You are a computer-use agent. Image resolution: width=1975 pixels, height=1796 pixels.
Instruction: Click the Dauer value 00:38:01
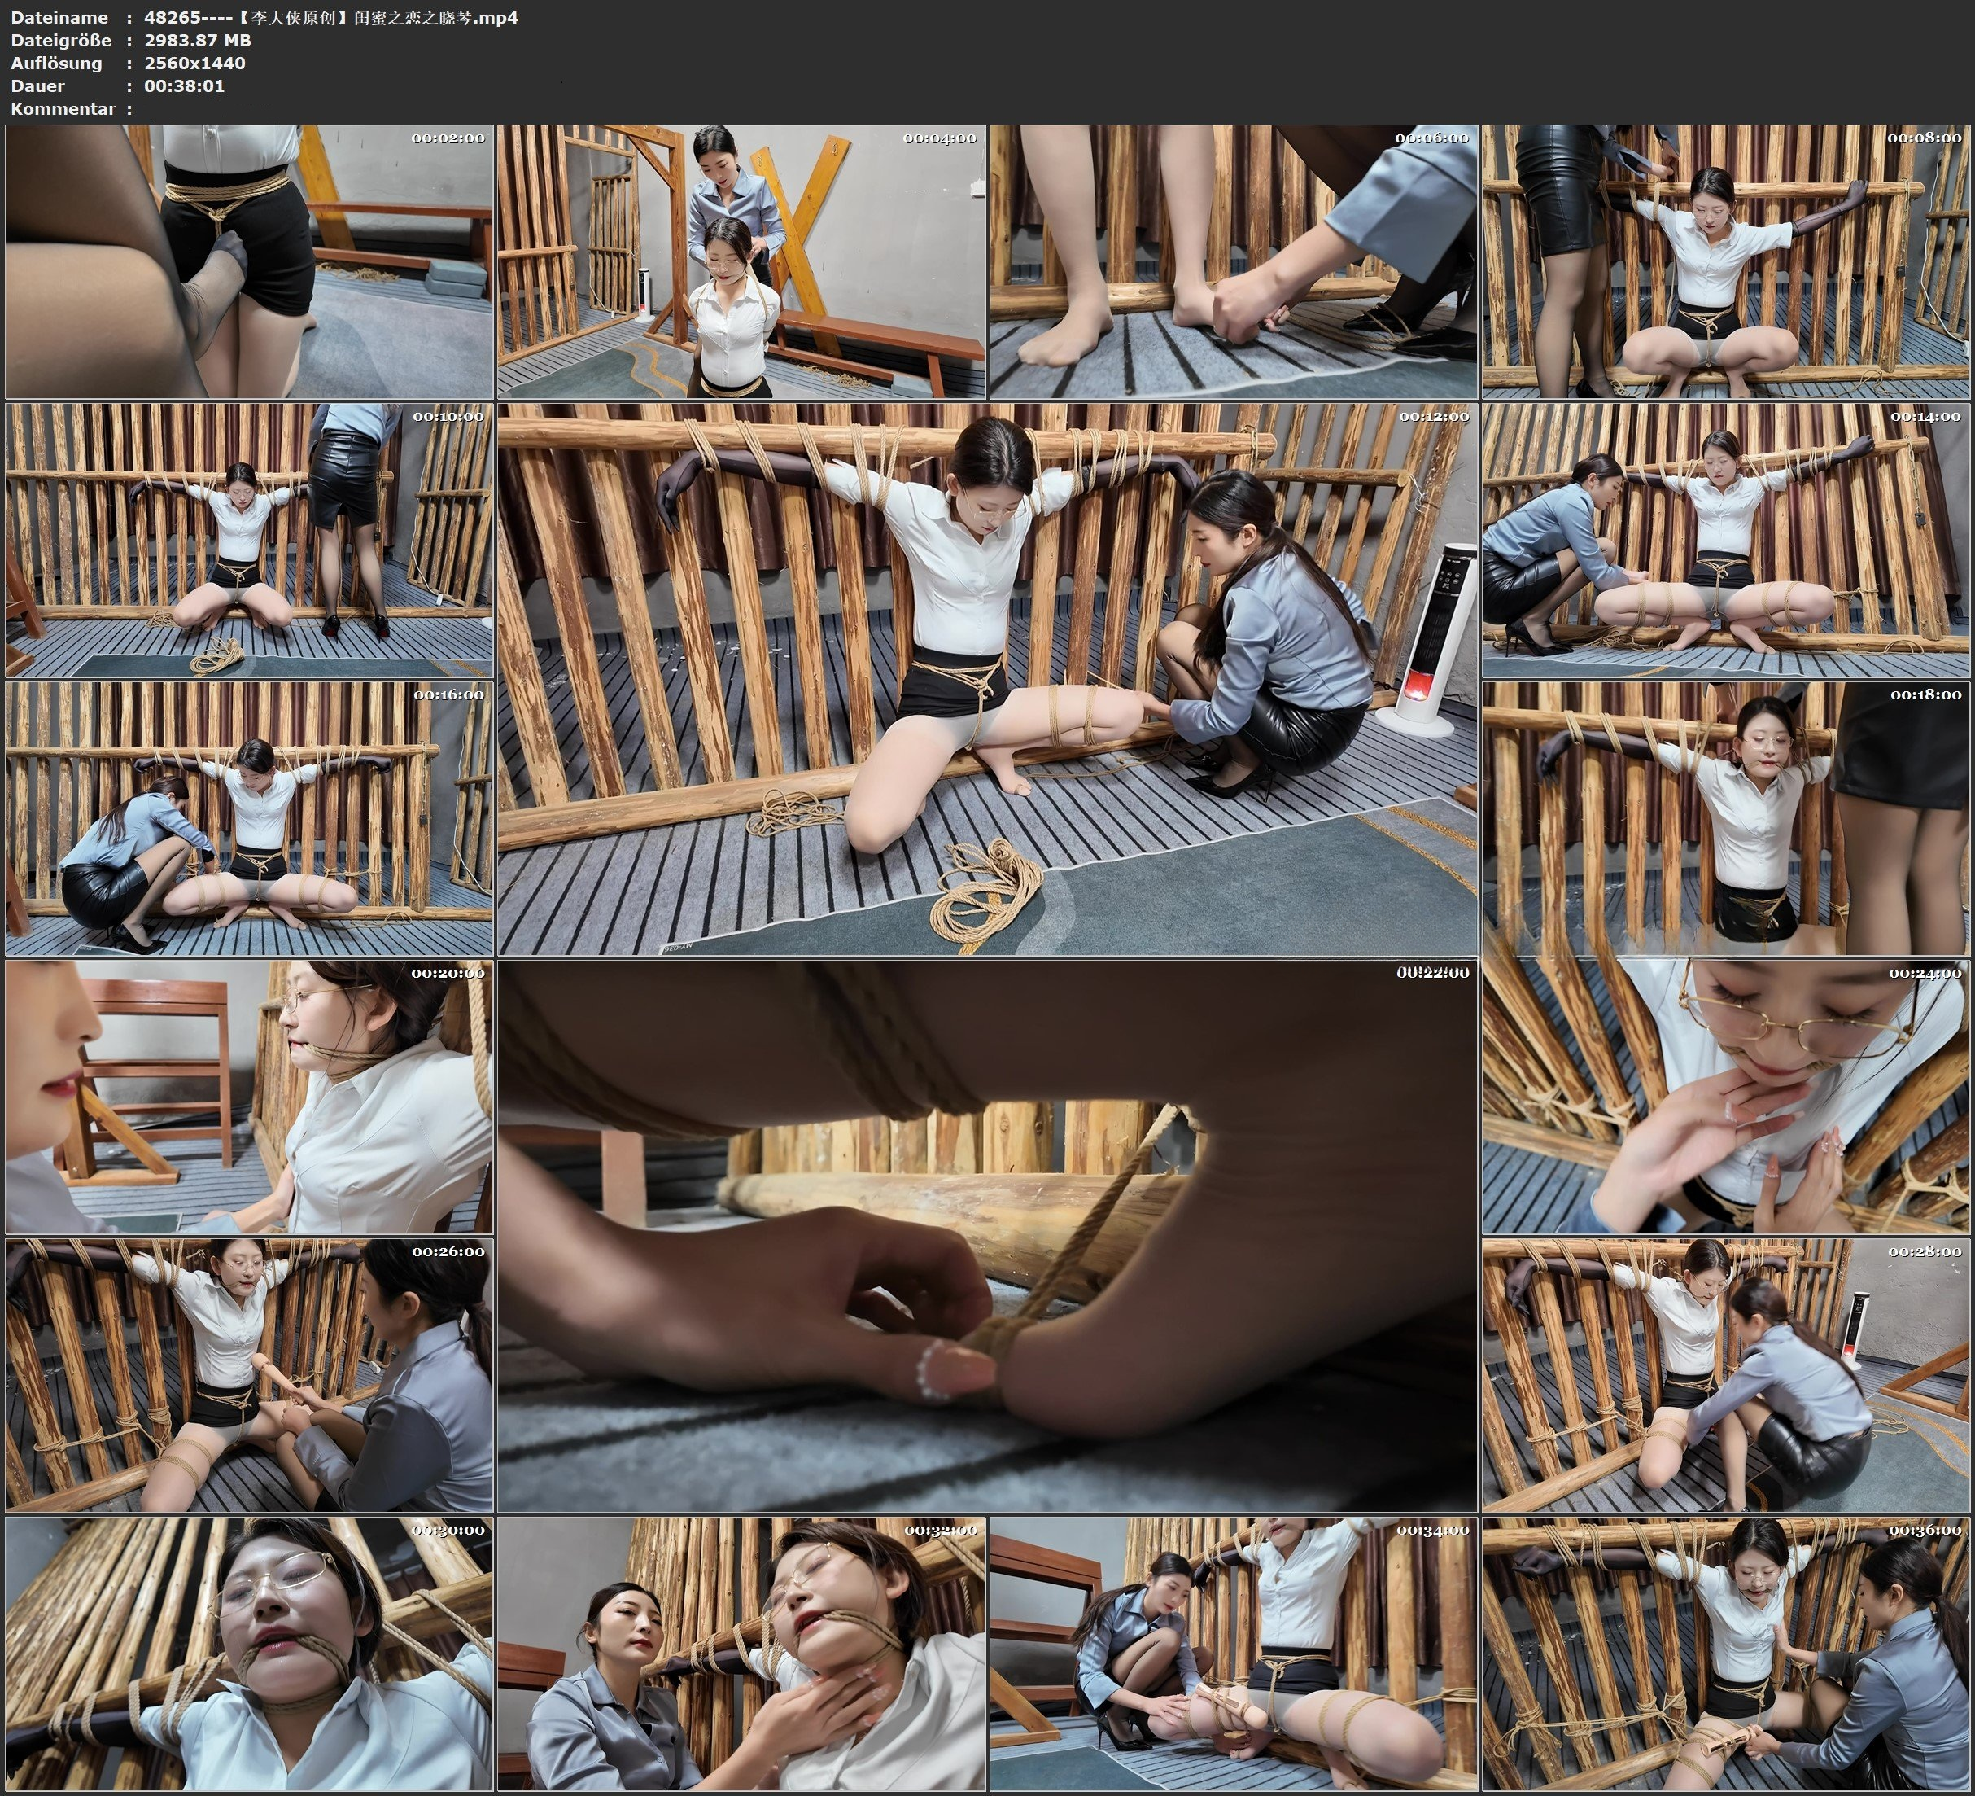click(184, 85)
